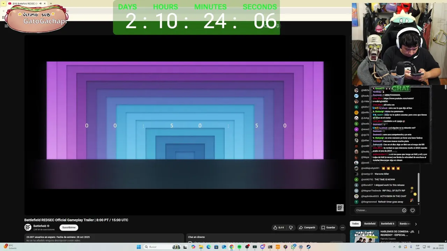Open the HABLEMOS DE COMEDIA video title
Viewport: 447px width, 251px height.
(x=397, y=233)
